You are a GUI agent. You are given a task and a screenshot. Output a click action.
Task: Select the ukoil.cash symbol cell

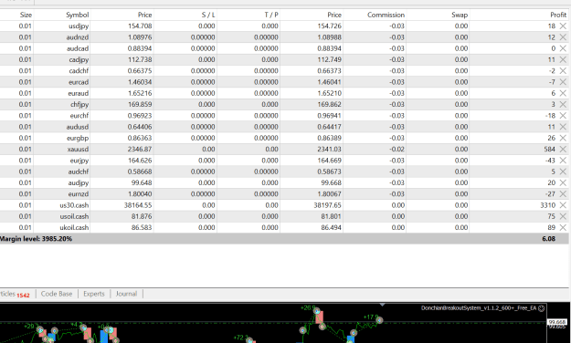[74, 228]
